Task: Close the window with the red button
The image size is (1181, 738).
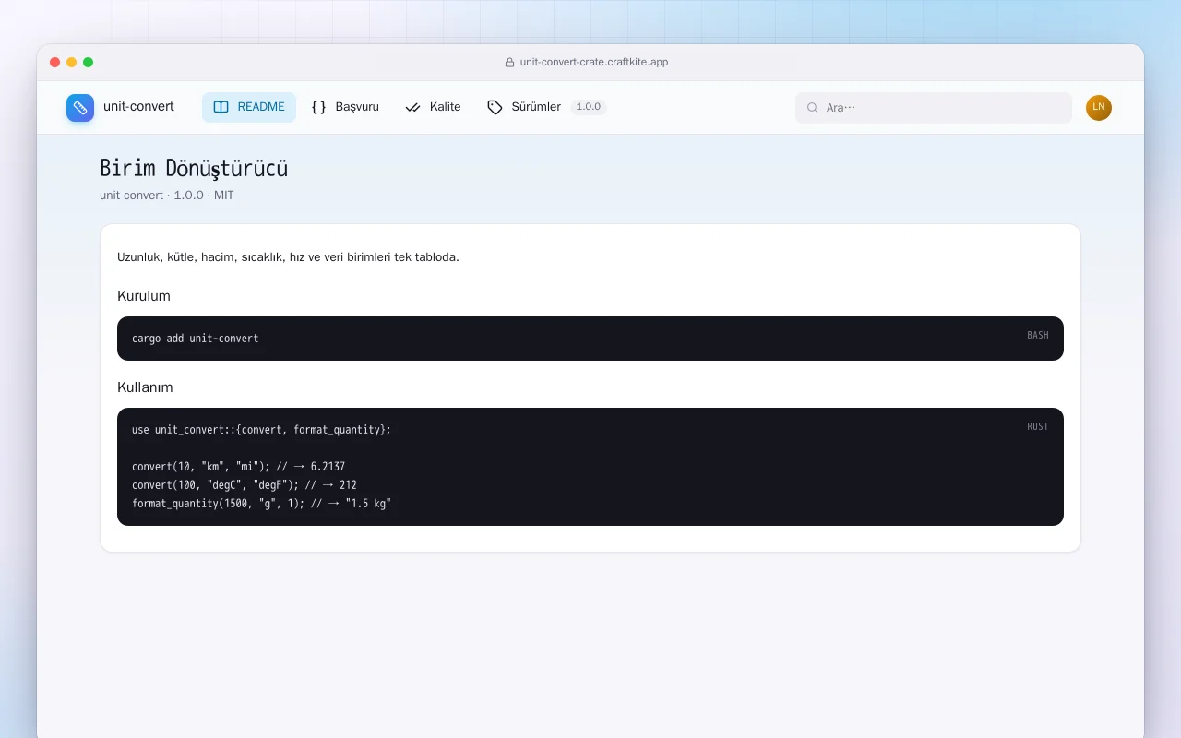Action: tap(55, 63)
